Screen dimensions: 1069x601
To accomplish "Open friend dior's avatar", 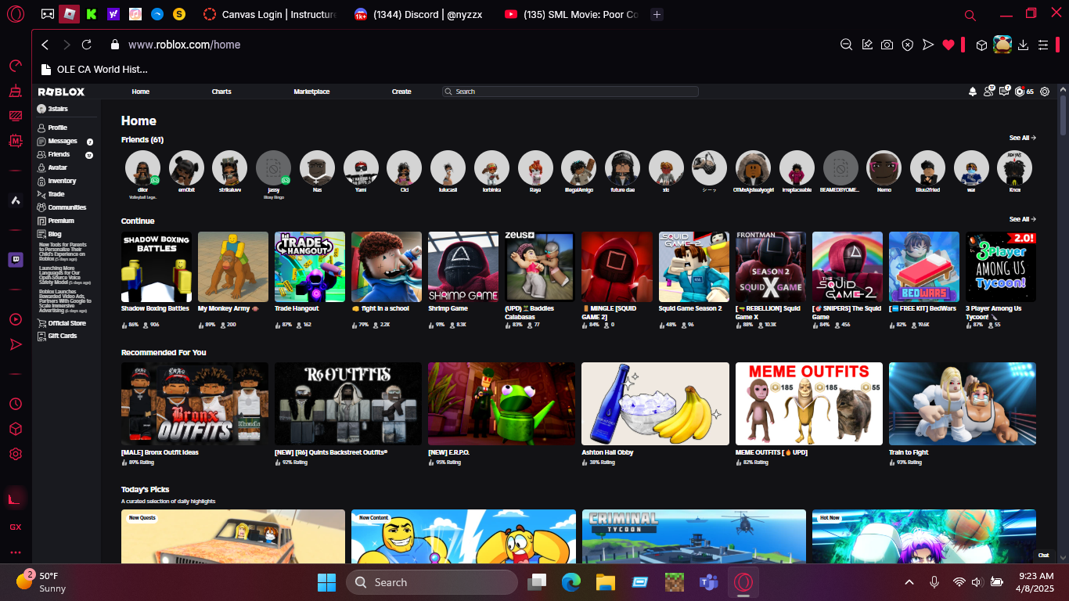I will (x=142, y=167).
